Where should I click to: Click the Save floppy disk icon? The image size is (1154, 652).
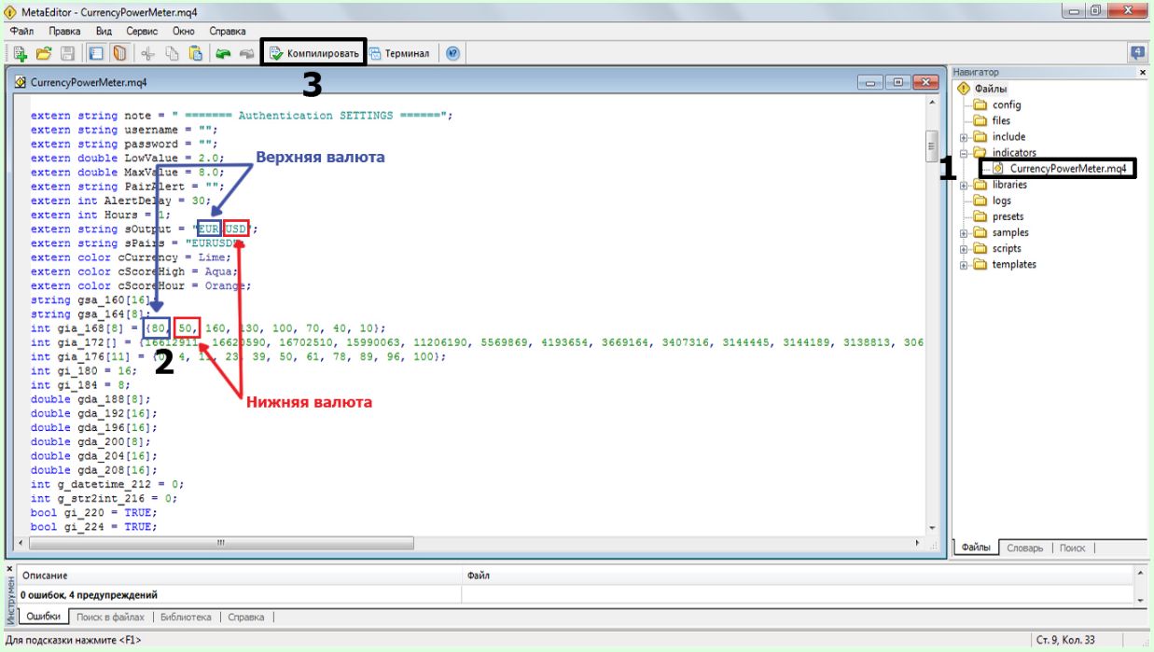(67, 53)
